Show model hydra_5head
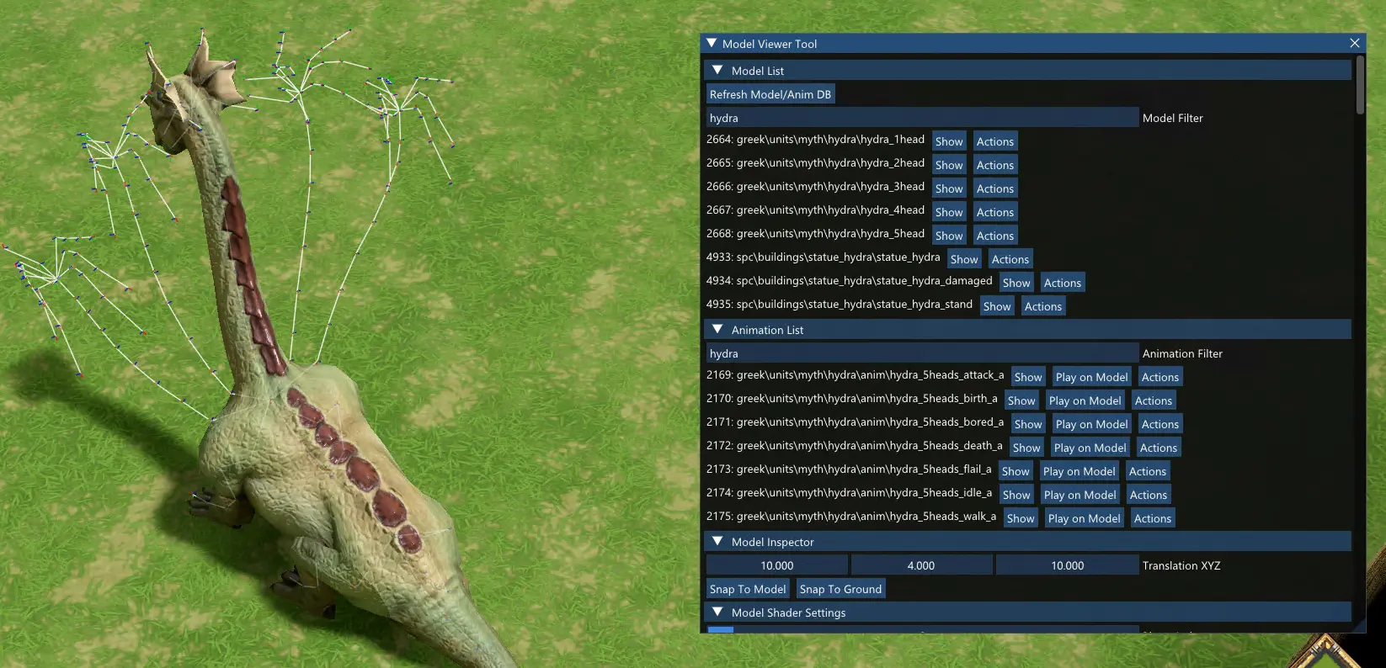1386x668 pixels. (949, 236)
